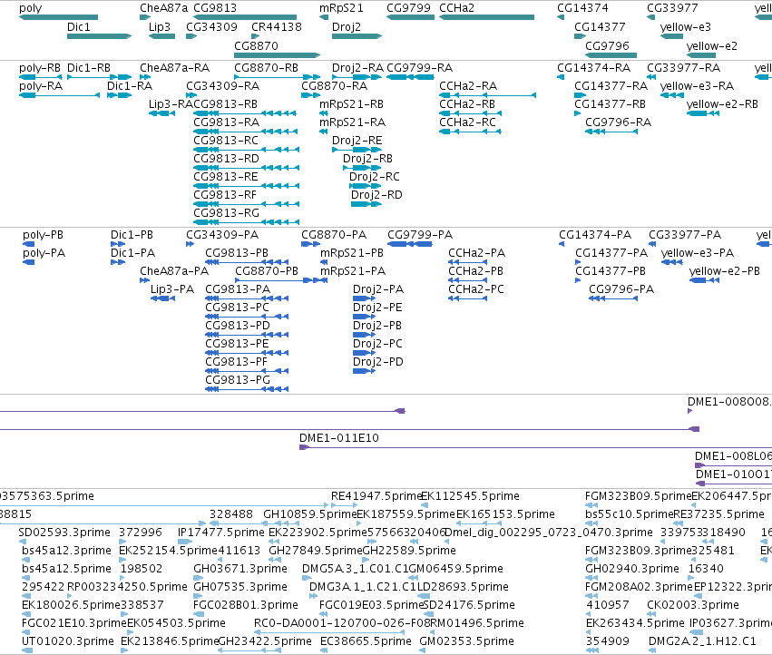Click the CG14377-RA transcript label
Screen dimensions: 772x655
click(x=611, y=85)
